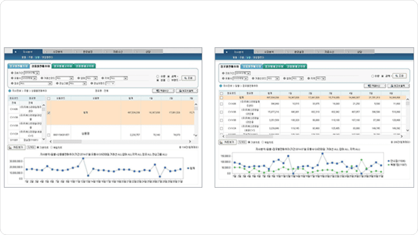The width and height of the screenshot is (418, 235).
Task: Click the magnifier search button in right report window
Action: coord(400,76)
